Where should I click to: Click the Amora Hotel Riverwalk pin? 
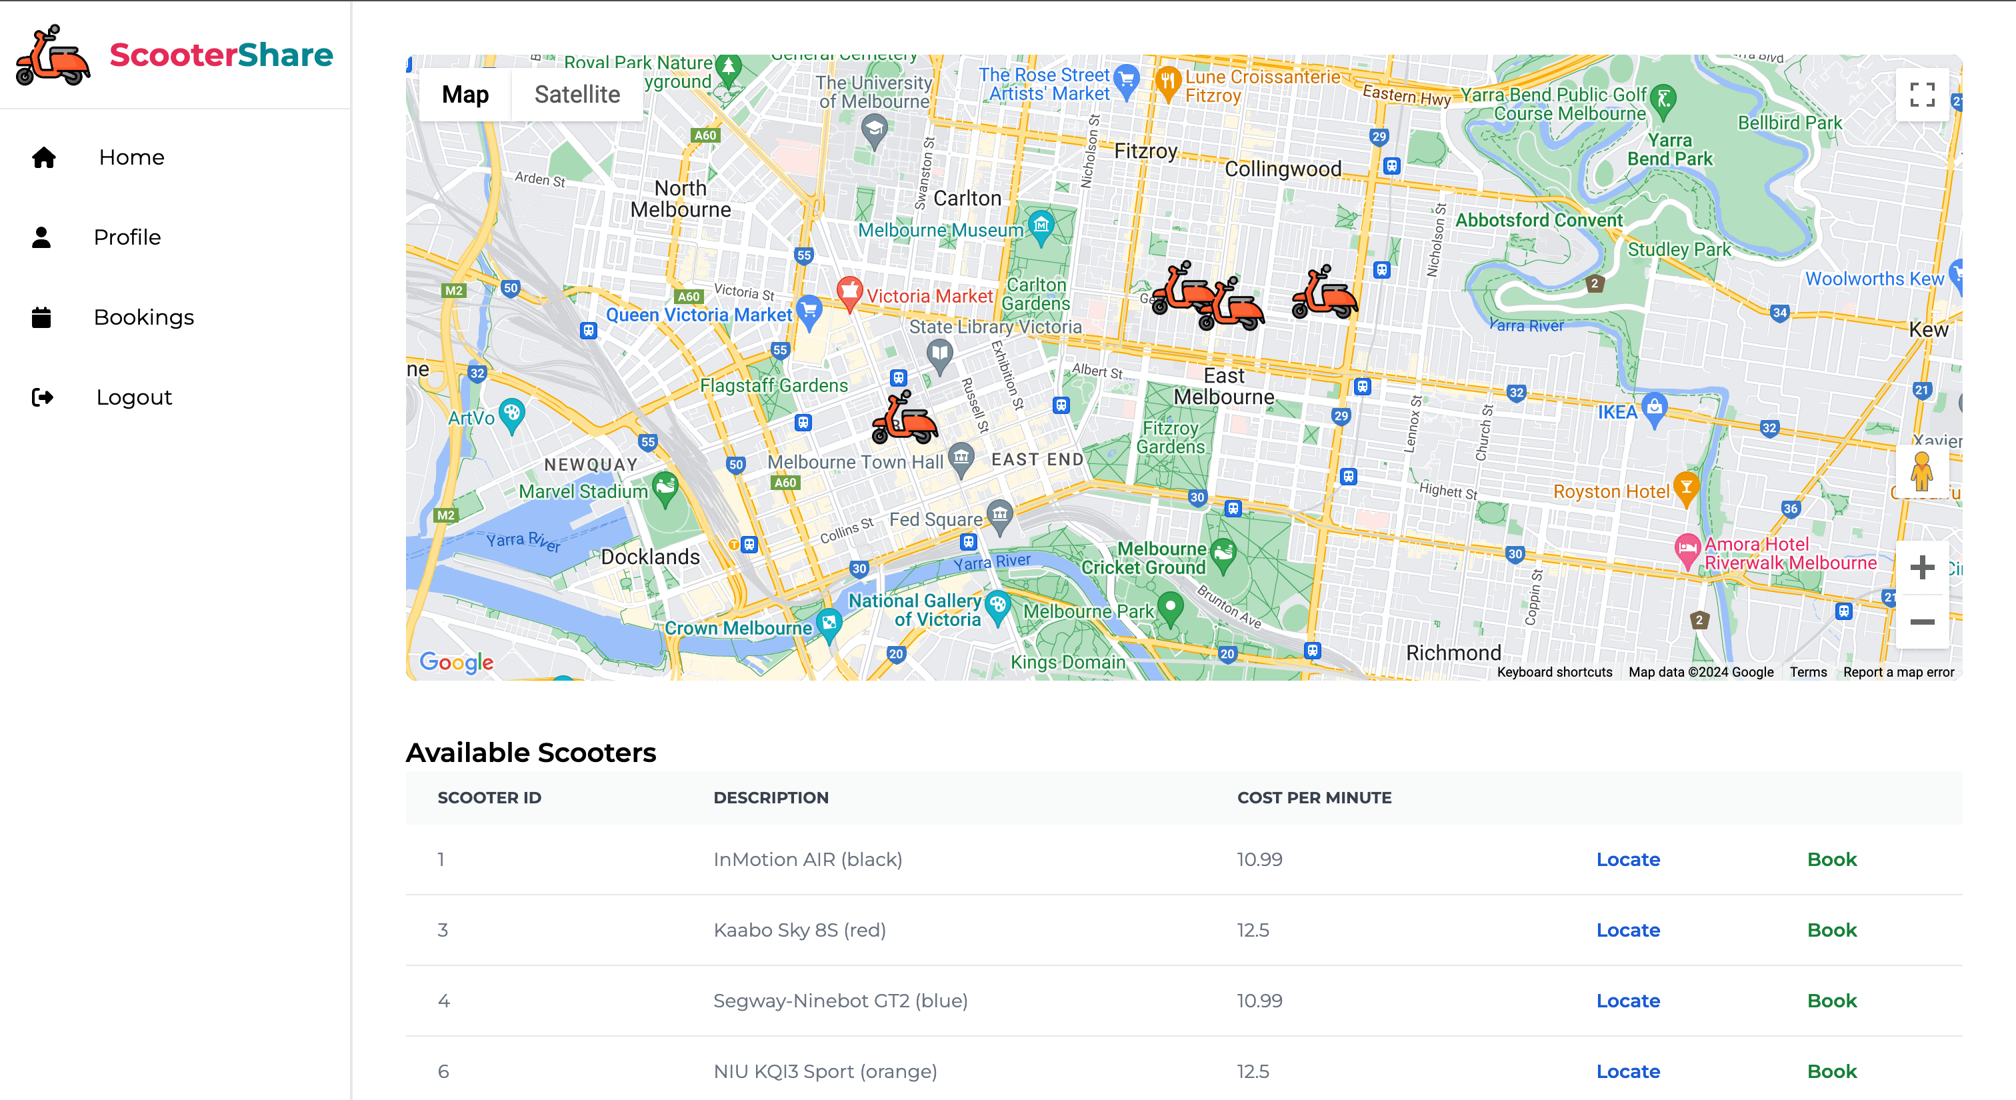pos(1687,551)
